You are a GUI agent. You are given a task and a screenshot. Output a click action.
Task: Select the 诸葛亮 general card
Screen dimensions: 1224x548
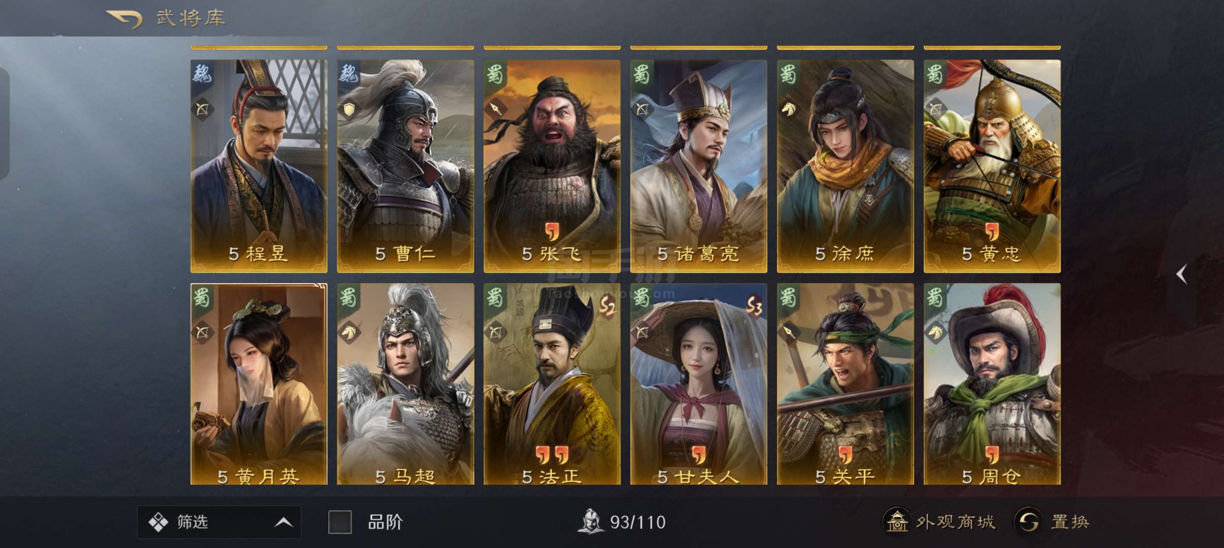[698, 166]
